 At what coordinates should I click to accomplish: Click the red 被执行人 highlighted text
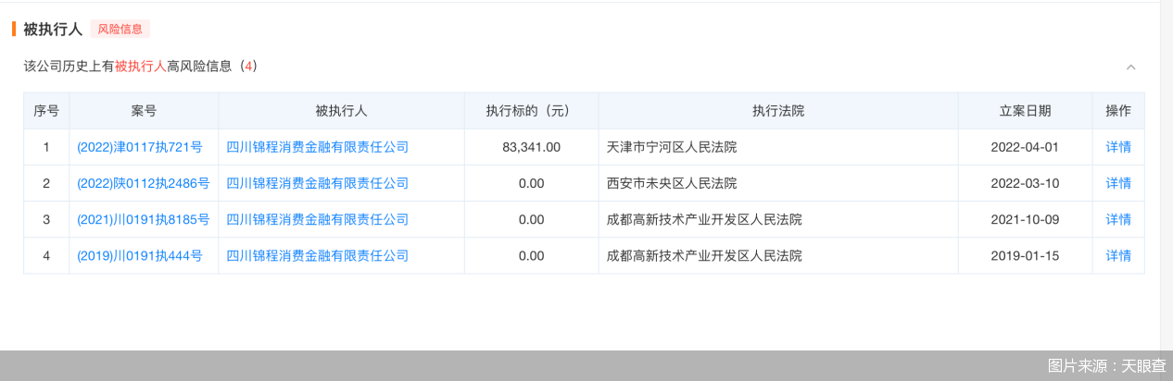[x=141, y=67]
